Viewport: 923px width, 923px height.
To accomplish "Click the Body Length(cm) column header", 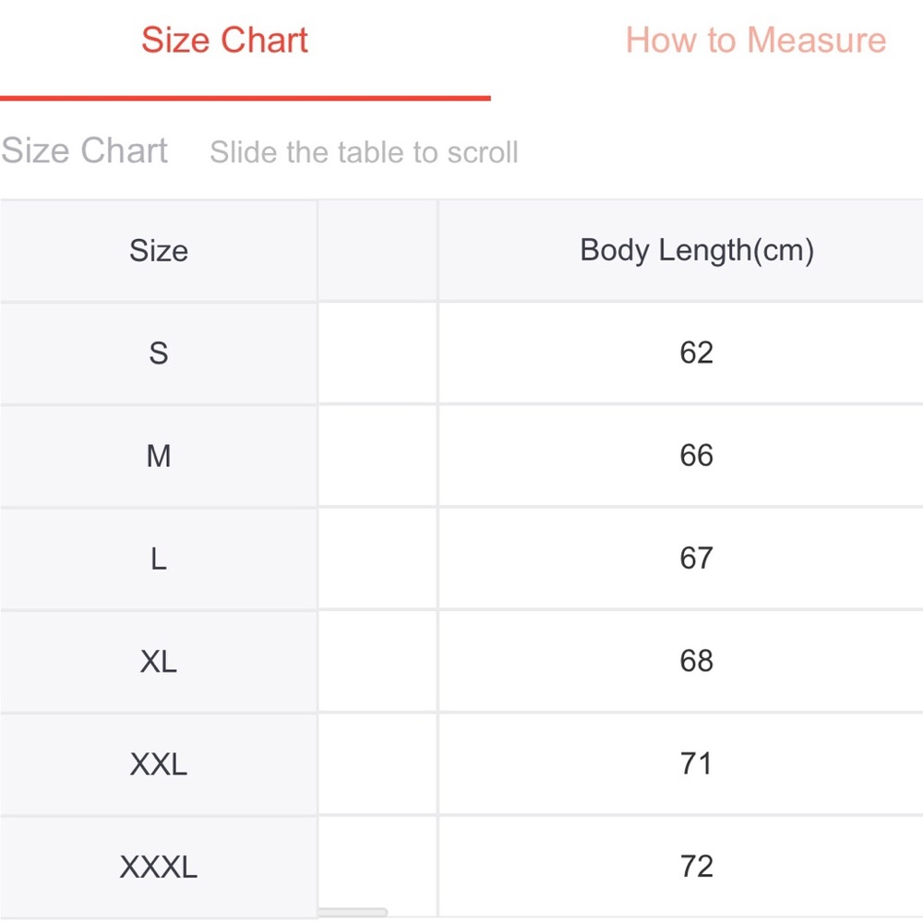I will [697, 250].
